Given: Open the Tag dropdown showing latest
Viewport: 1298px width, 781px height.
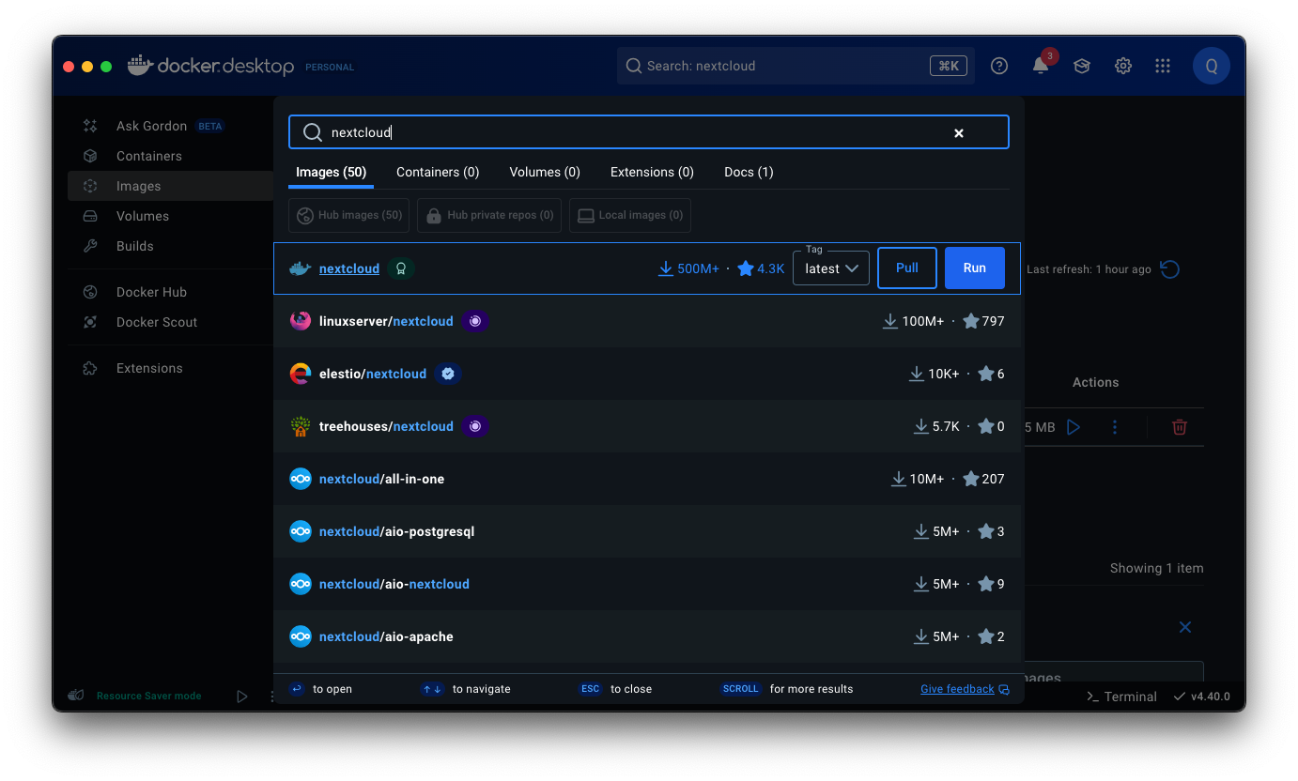Looking at the screenshot, I should (x=831, y=268).
